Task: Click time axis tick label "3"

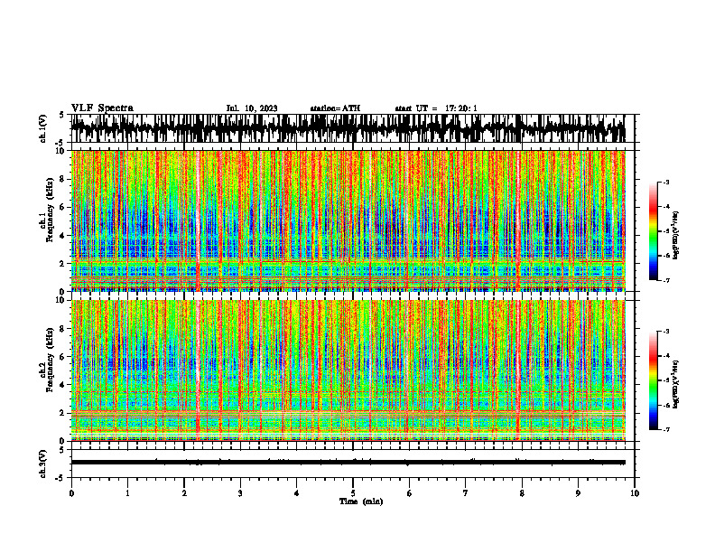Action: click(x=240, y=493)
